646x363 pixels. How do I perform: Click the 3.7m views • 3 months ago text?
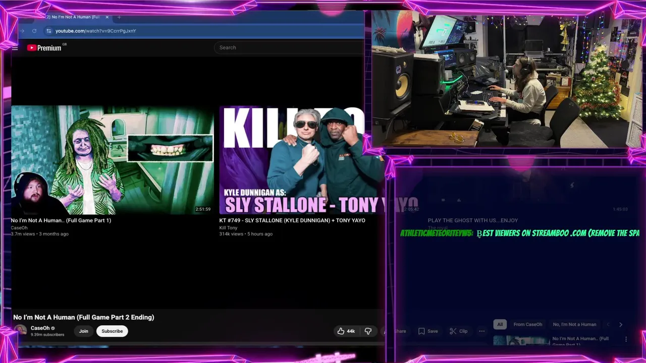pyautogui.click(x=40, y=234)
